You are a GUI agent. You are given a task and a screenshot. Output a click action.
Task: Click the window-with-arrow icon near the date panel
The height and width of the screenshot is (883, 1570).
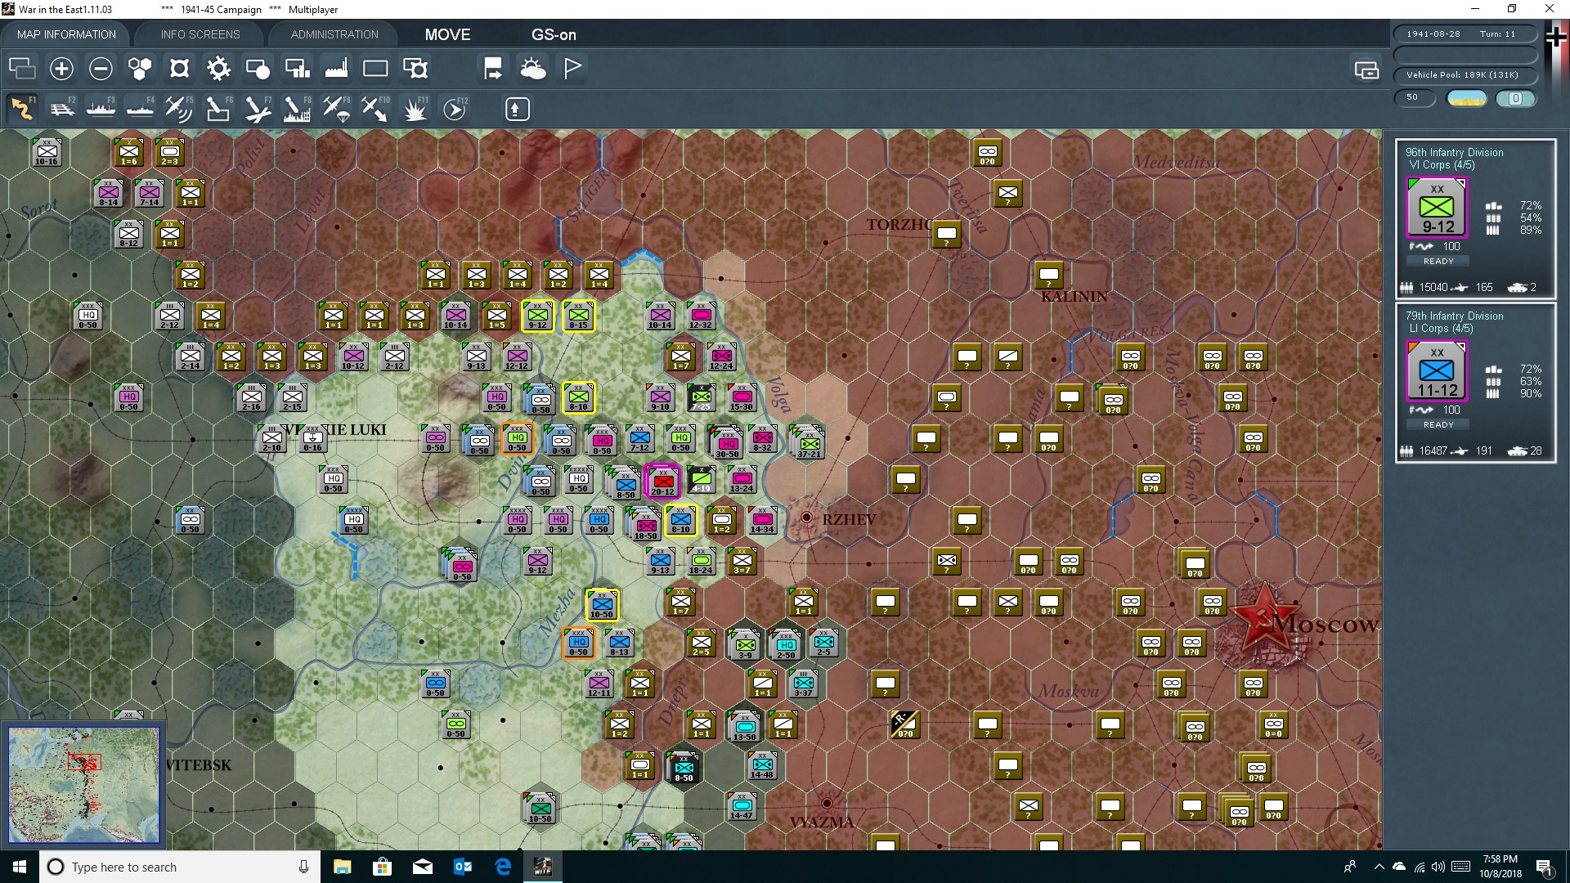[x=1366, y=70]
